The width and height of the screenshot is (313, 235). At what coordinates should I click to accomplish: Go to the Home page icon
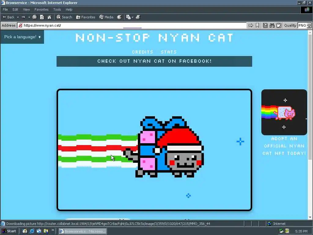pos(49,17)
